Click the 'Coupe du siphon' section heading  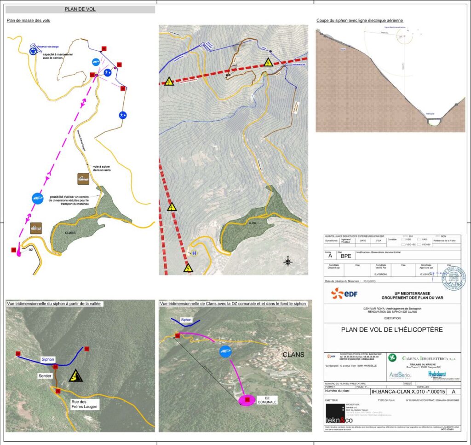click(x=360, y=21)
